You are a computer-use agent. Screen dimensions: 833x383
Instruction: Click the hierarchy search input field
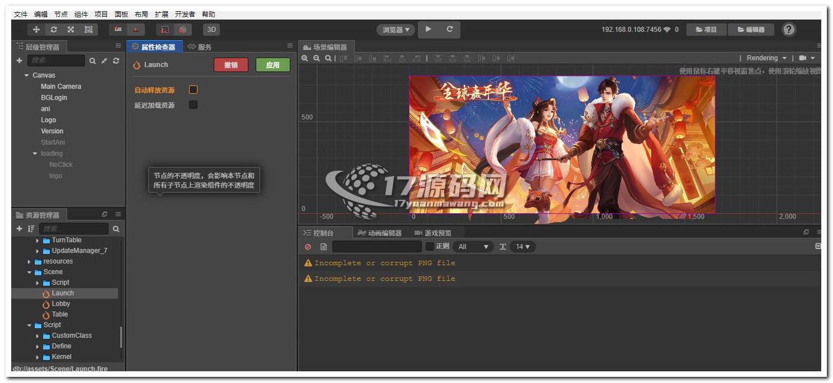[57, 61]
